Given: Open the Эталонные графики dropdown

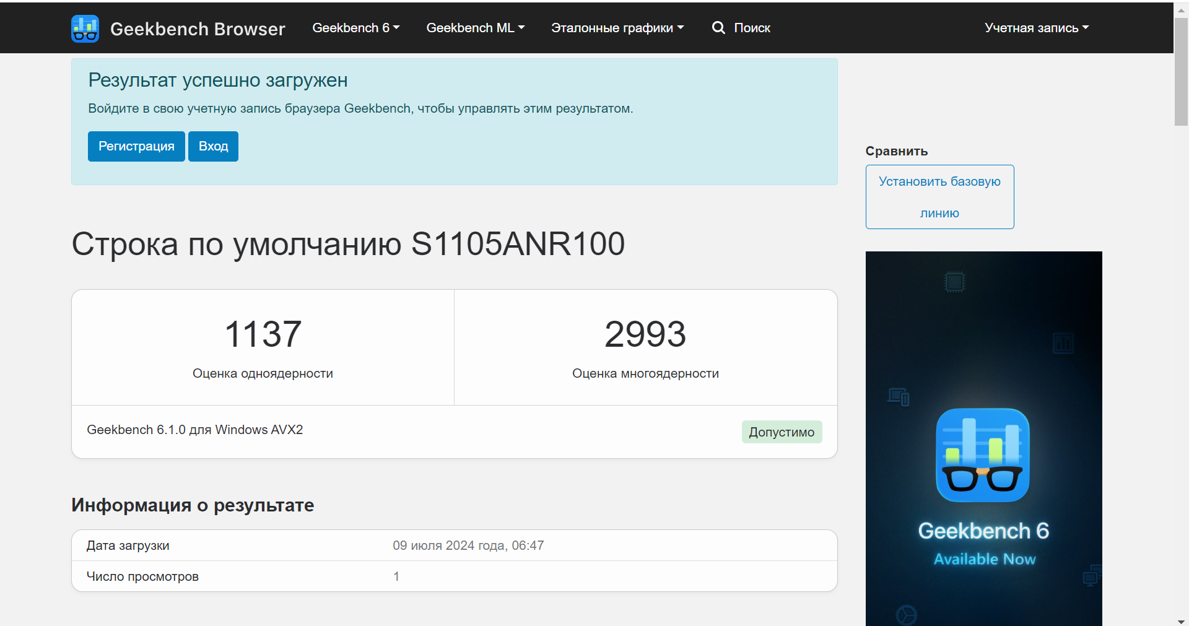Looking at the screenshot, I should pos(617,28).
